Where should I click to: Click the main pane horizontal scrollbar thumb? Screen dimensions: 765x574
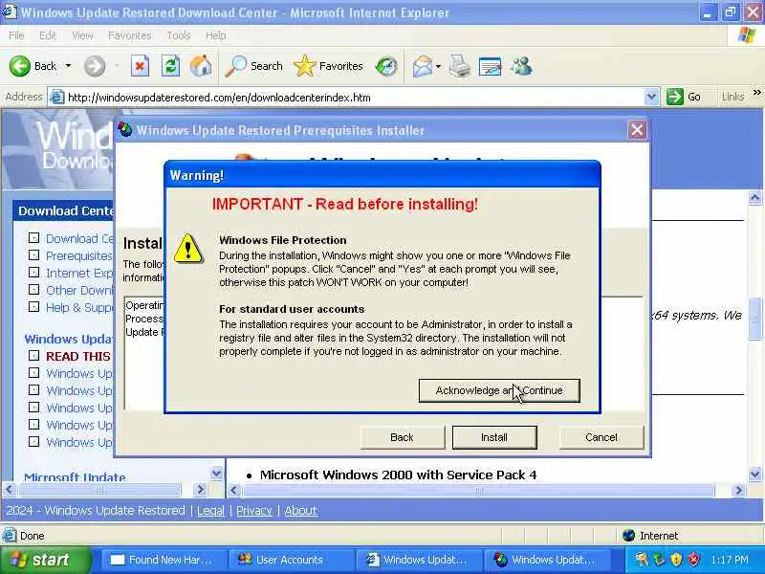tap(479, 490)
